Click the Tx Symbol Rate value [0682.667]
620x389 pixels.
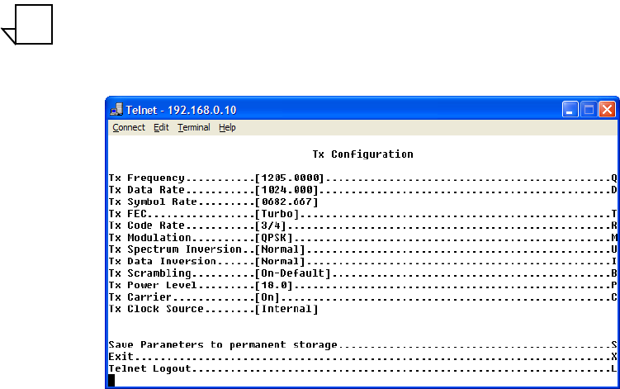tap(286, 202)
